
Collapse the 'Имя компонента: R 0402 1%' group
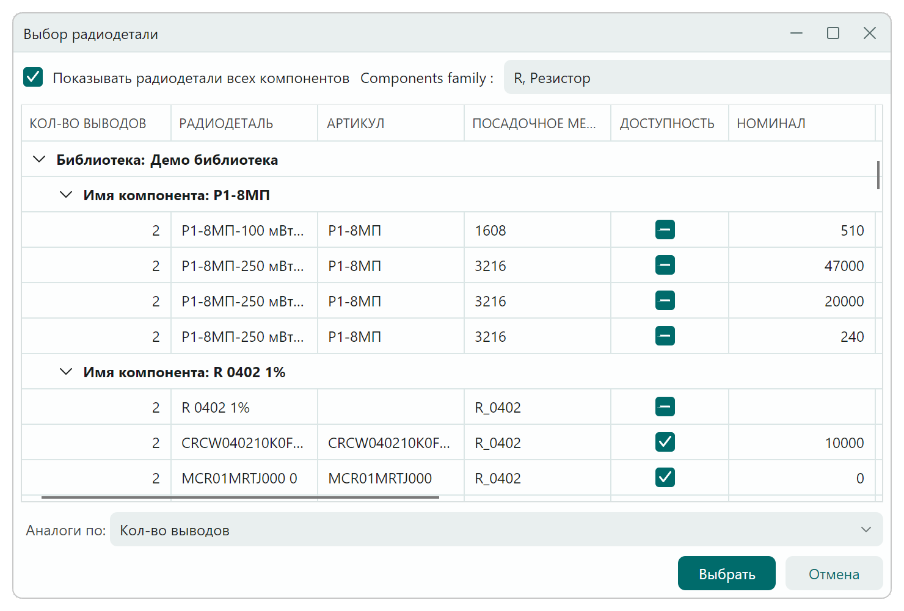(x=66, y=372)
